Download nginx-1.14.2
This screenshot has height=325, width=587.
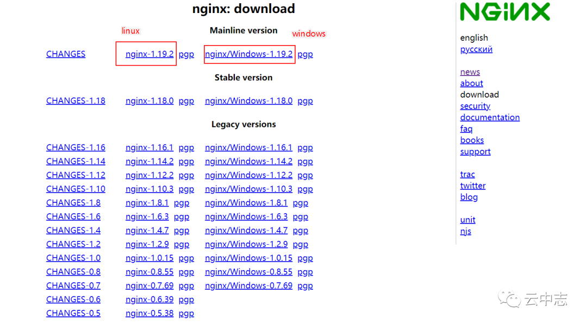click(x=149, y=161)
